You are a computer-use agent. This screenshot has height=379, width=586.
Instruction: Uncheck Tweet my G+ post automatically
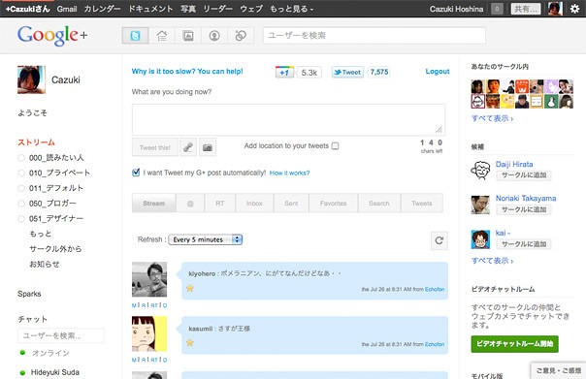pyautogui.click(x=136, y=173)
